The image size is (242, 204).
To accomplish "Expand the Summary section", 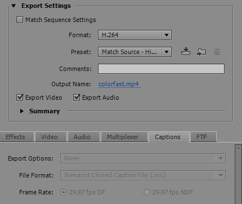I will [22, 111].
